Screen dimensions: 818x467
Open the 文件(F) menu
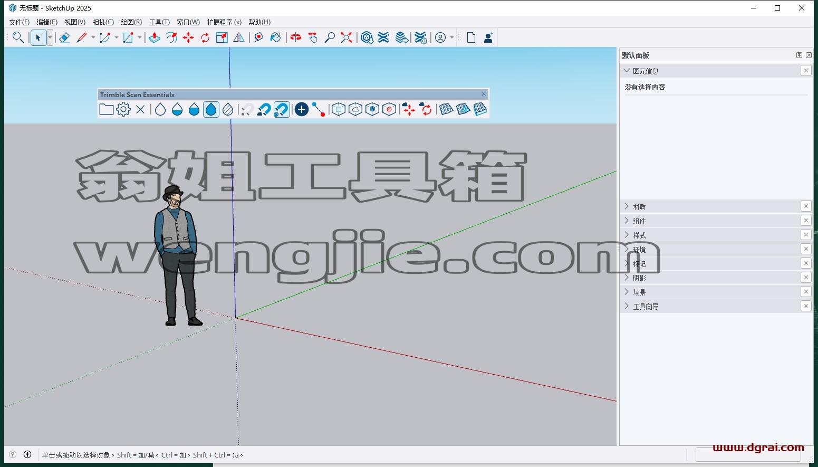(20, 22)
